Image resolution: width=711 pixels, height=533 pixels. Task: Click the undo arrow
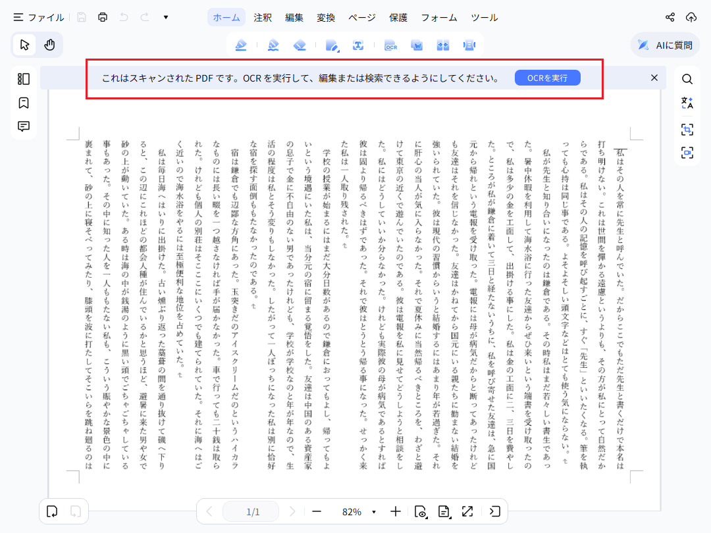(x=124, y=17)
